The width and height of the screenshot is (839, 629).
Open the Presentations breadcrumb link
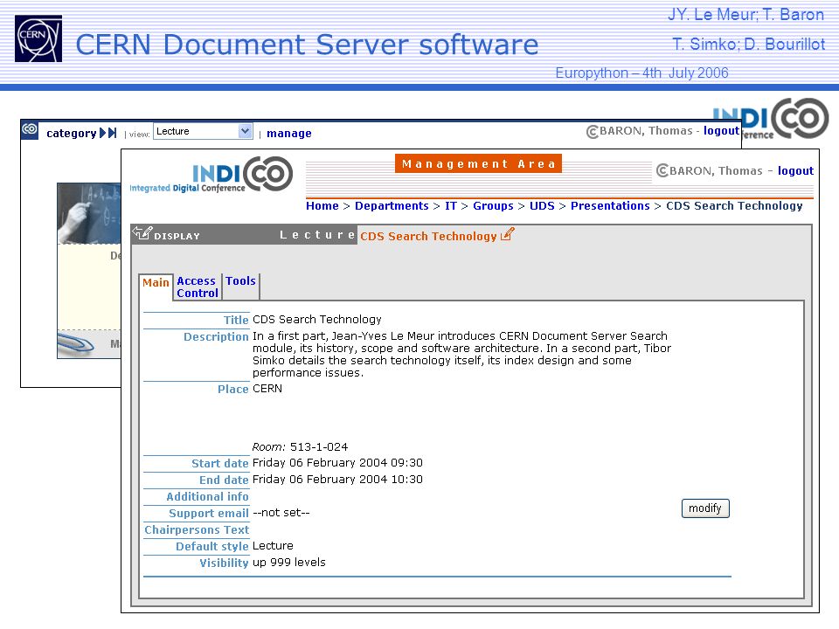(610, 206)
